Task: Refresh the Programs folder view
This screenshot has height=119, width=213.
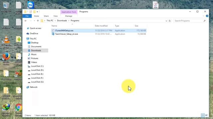Action: (x=170, y=21)
